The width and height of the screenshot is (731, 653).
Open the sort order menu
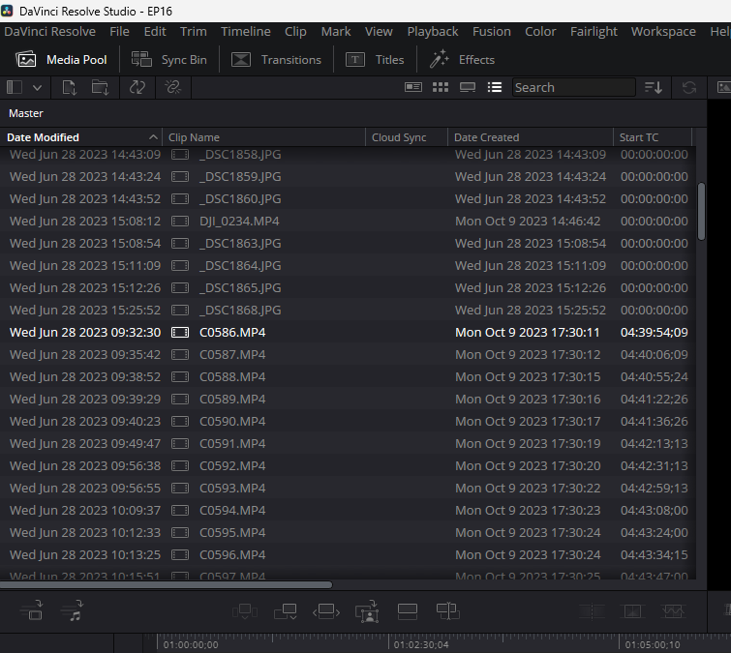tap(654, 87)
